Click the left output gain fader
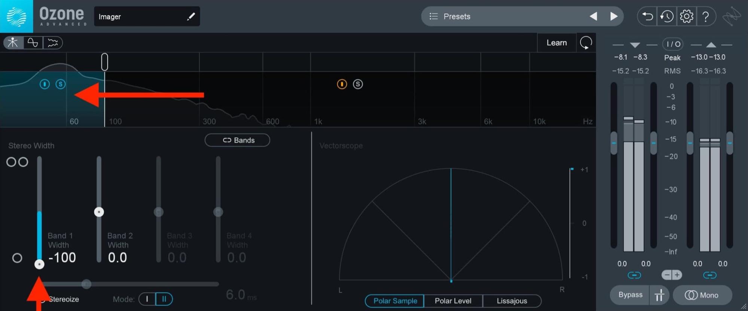The image size is (748, 311). 690,143
